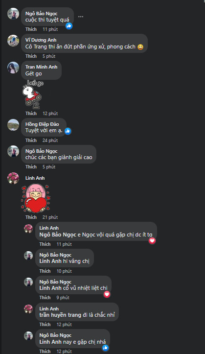Click Thích under 'trần huyền trang đi là chắc nhỉ'
Screen dimensions: 205x354
pos(45,325)
